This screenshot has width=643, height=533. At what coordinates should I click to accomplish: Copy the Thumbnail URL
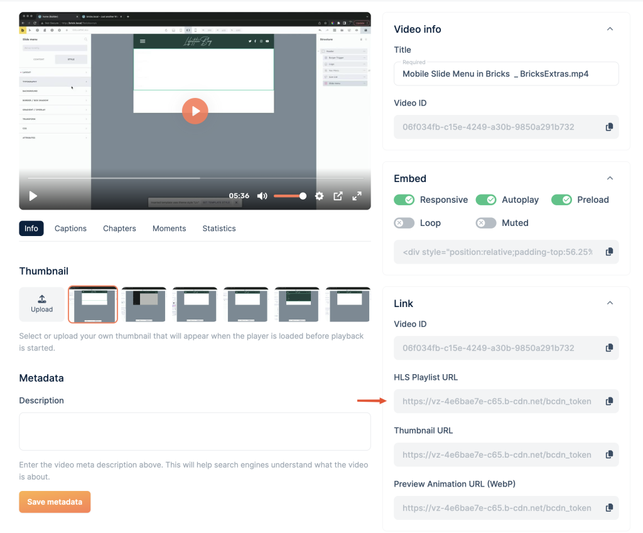(x=608, y=455)
